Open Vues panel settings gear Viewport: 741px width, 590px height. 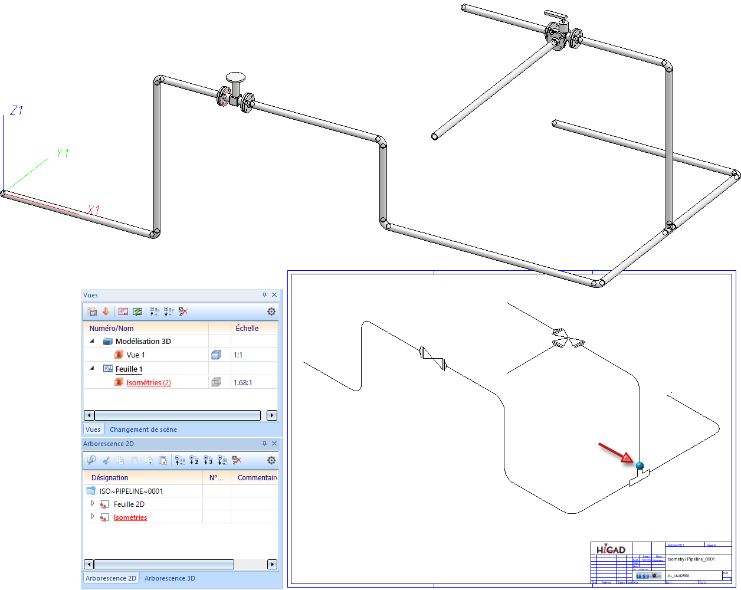coord(271,312)
